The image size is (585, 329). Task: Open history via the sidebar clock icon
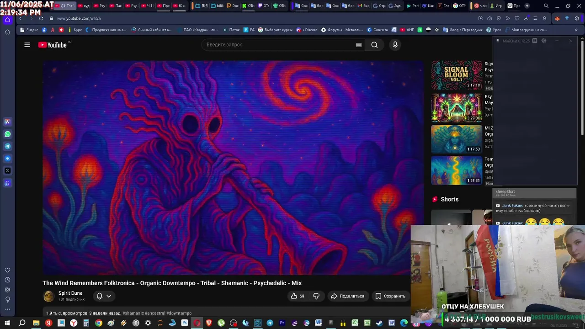point(7,280)
